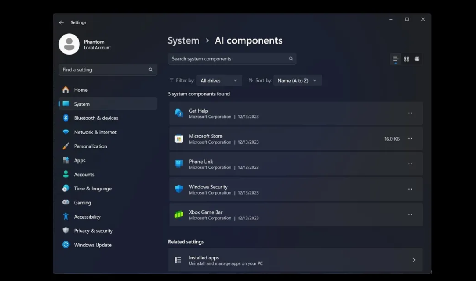Click the Phantom profile avatar

(69, 44)
